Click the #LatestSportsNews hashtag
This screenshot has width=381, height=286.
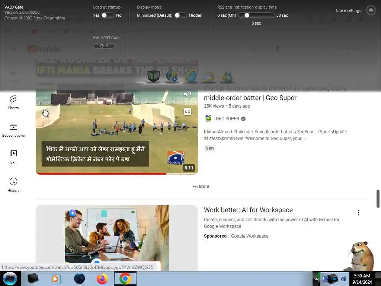pos(224,139)
